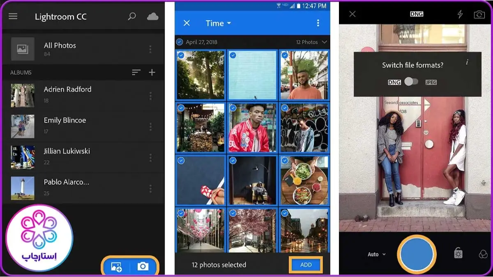Click the add photos from gallery icon

(x=116, y=267)
